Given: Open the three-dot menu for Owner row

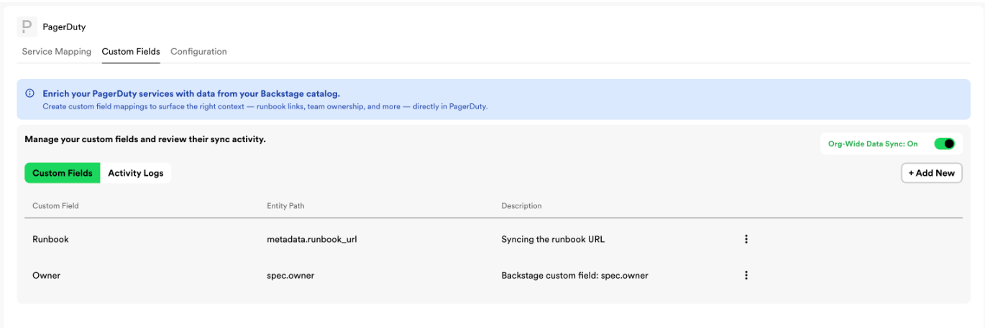Looking at the screenshot, I should pyautogui.click(x=746, y=275).
